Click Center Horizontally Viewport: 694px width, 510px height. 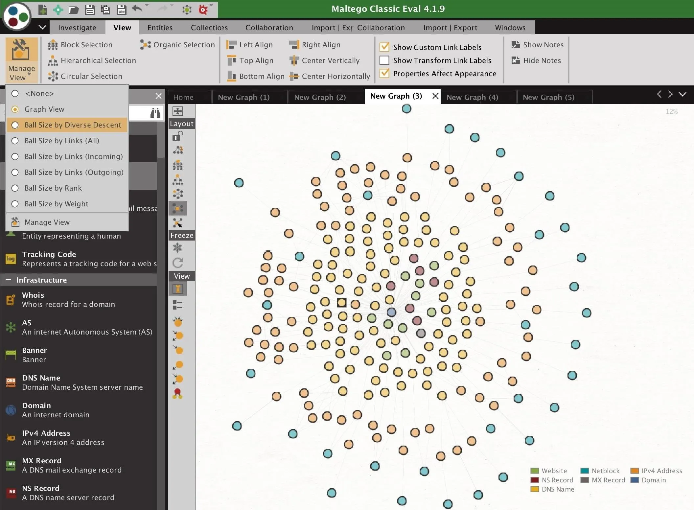click(330, 76)
